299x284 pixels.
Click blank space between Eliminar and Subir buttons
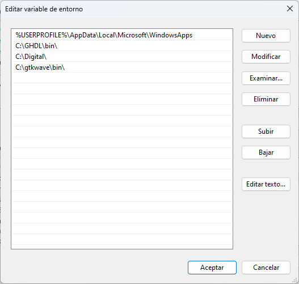pos(266,115)
